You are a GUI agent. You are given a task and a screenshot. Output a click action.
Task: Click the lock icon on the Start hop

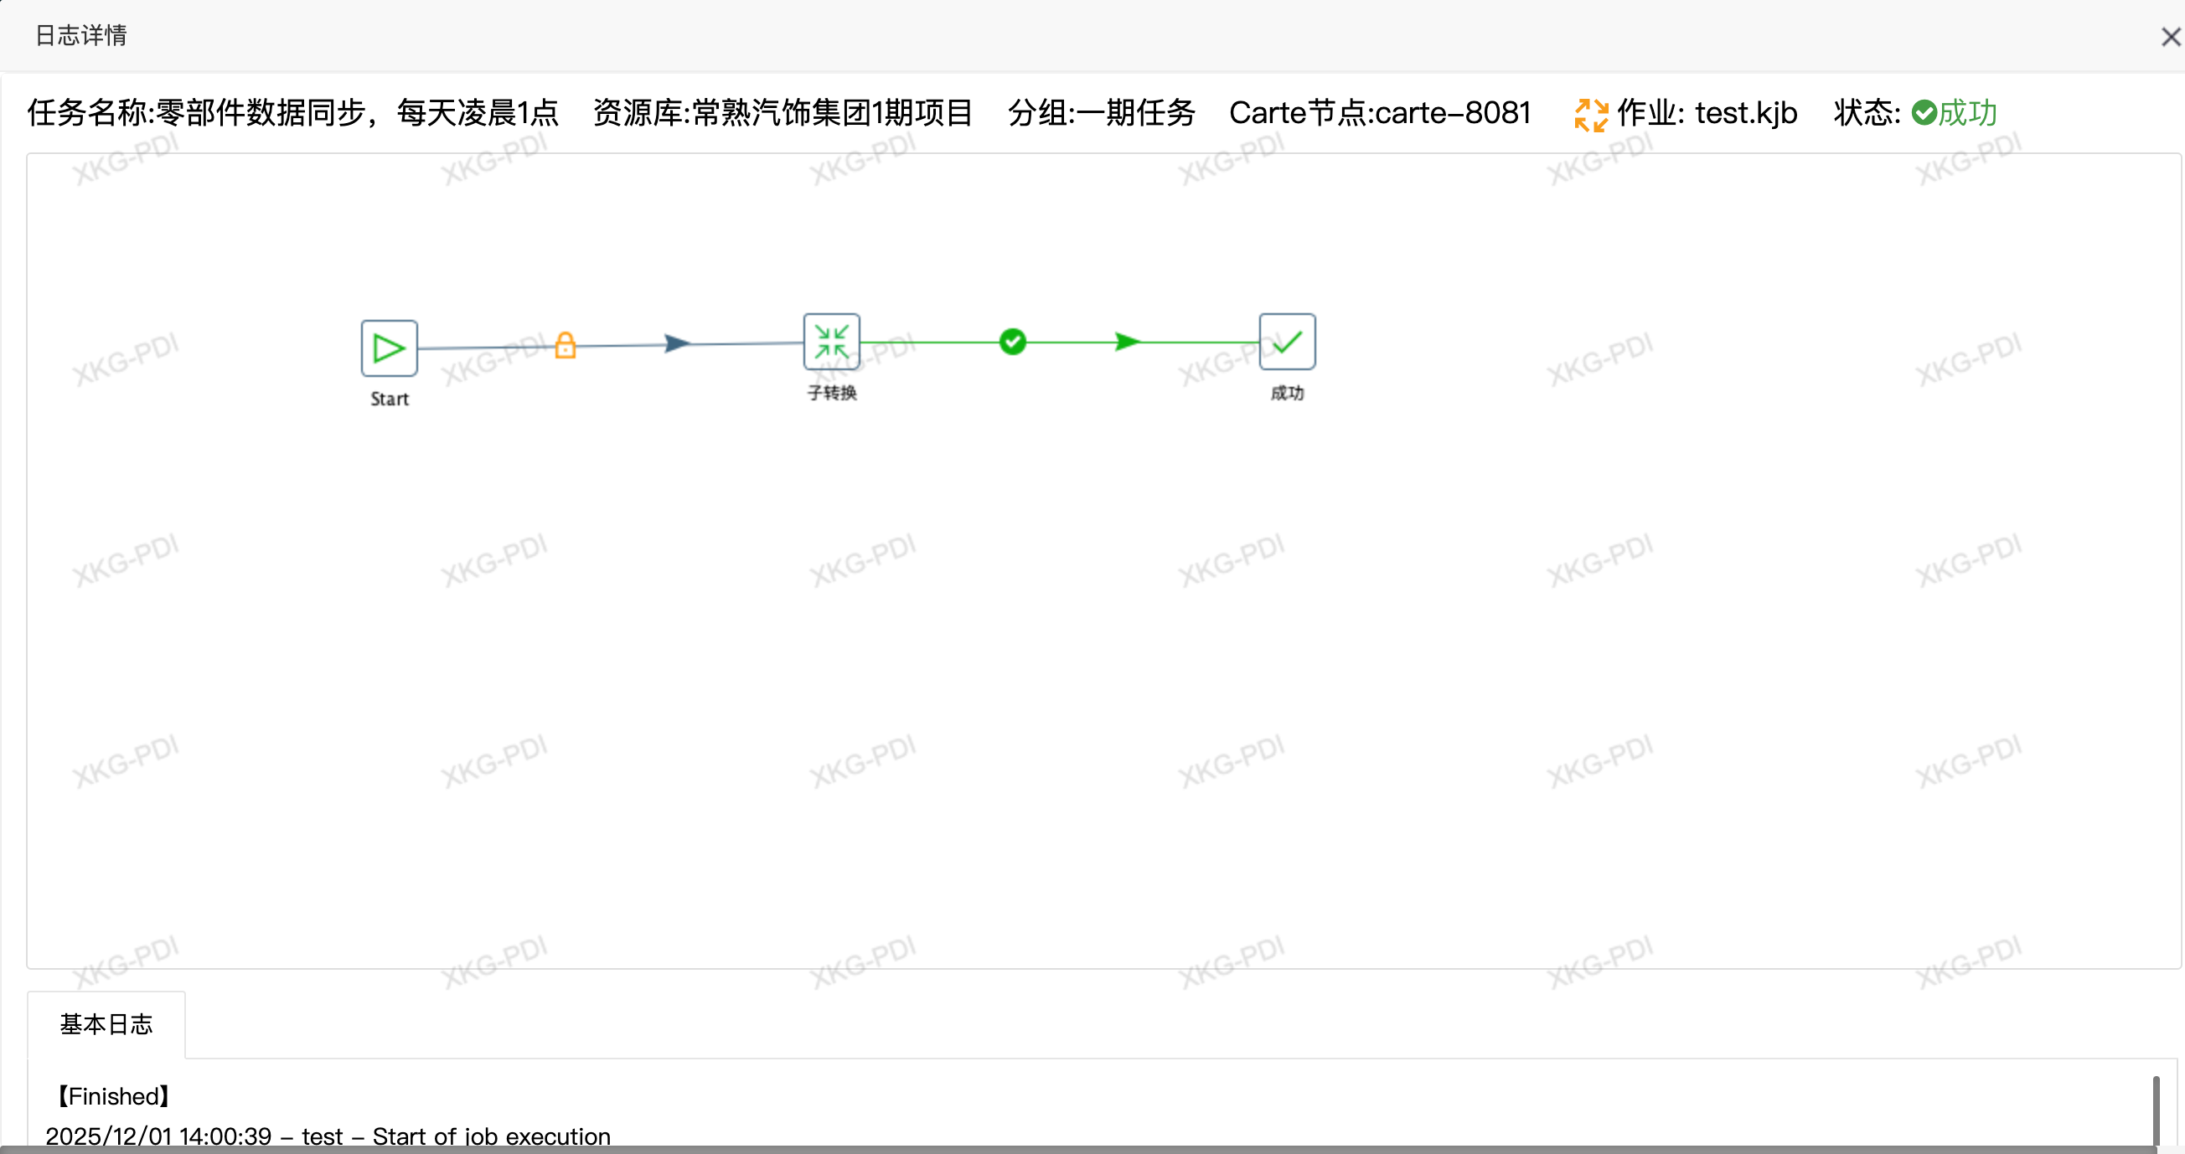pyautogui.click(x=566, y=344)
